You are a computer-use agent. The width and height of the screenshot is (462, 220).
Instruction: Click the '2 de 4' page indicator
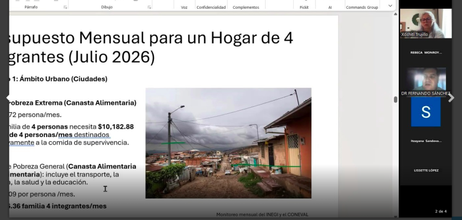441,211
